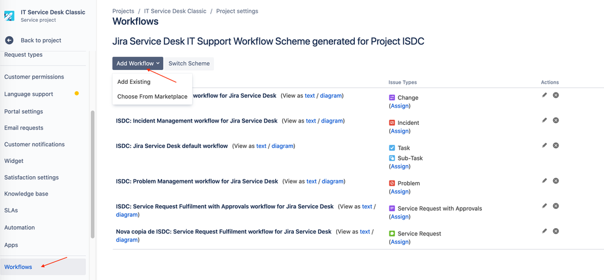View Problem Management workflow as text
This screenshot has width=604, height=280.
click(311, 181)
